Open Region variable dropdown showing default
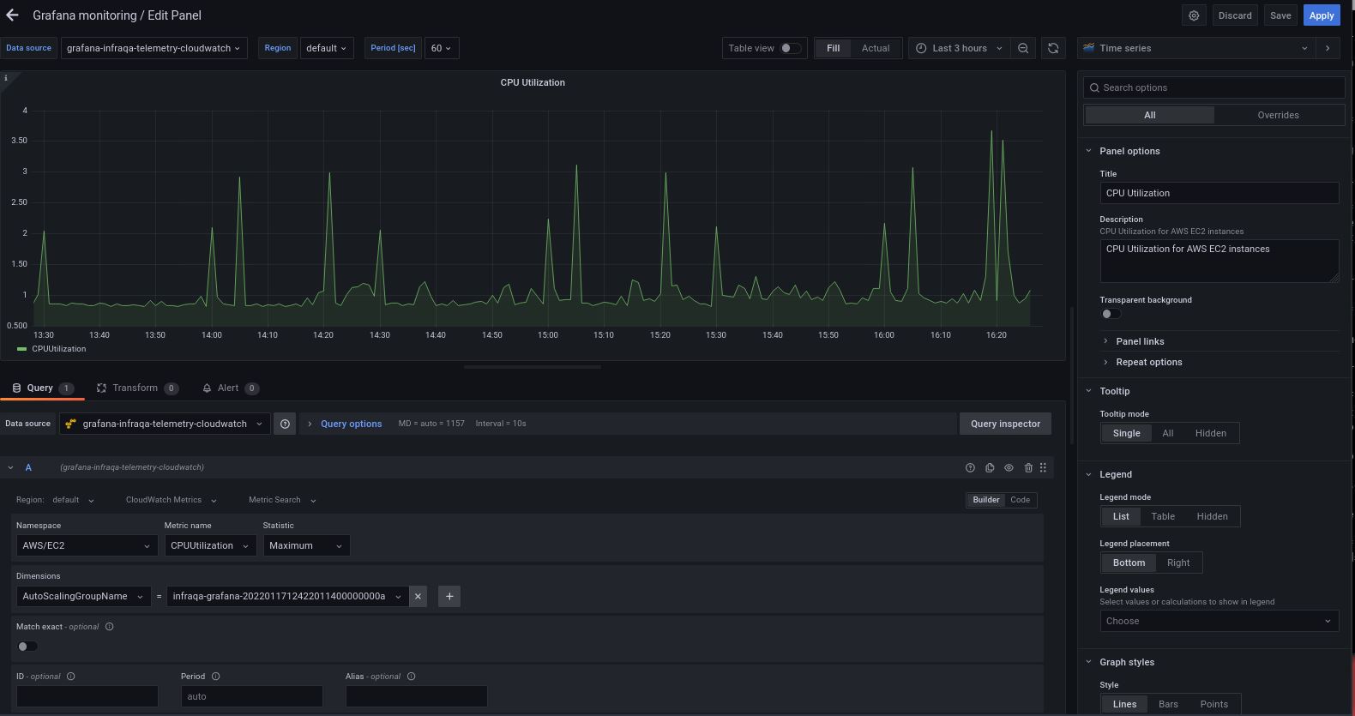 [x=327, y=48]
